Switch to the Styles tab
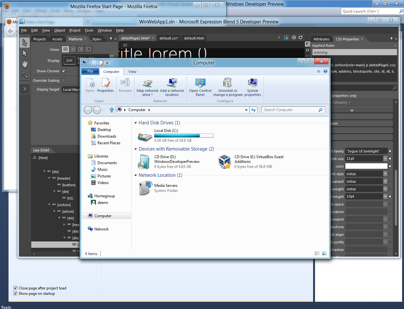This screenshot has width=404, height=309. [x=97, y=39]
